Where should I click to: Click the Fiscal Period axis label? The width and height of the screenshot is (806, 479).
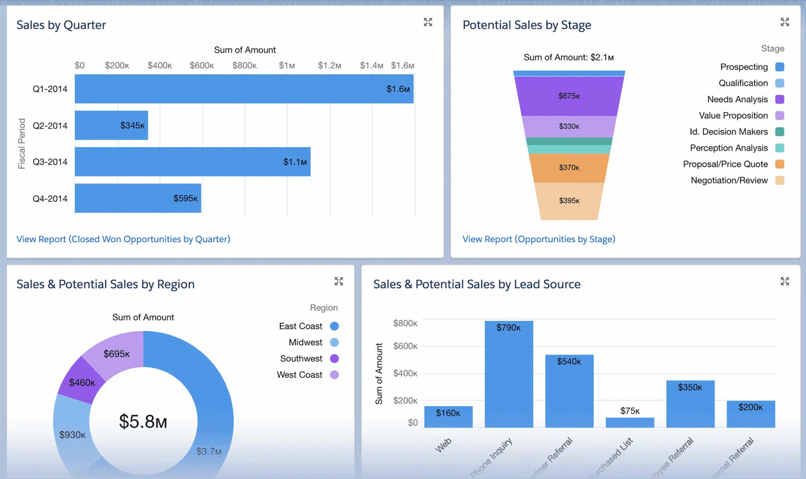click(22, 144)
